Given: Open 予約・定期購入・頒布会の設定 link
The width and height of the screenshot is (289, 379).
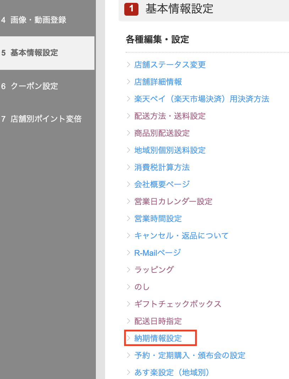Looking at the screenshot, I should pos(190,355).
